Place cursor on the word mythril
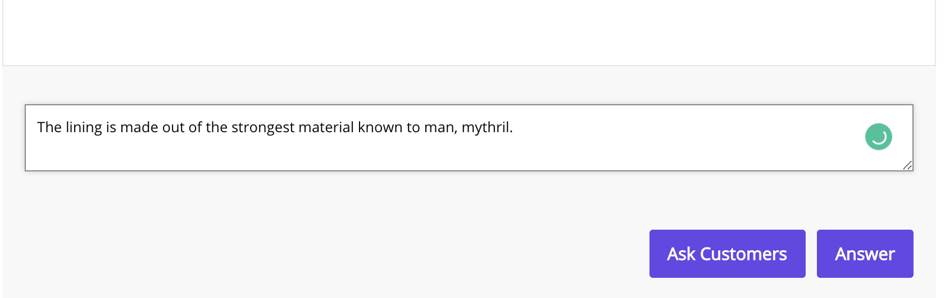This screenshot has width=945, height=298. point(485,128)
